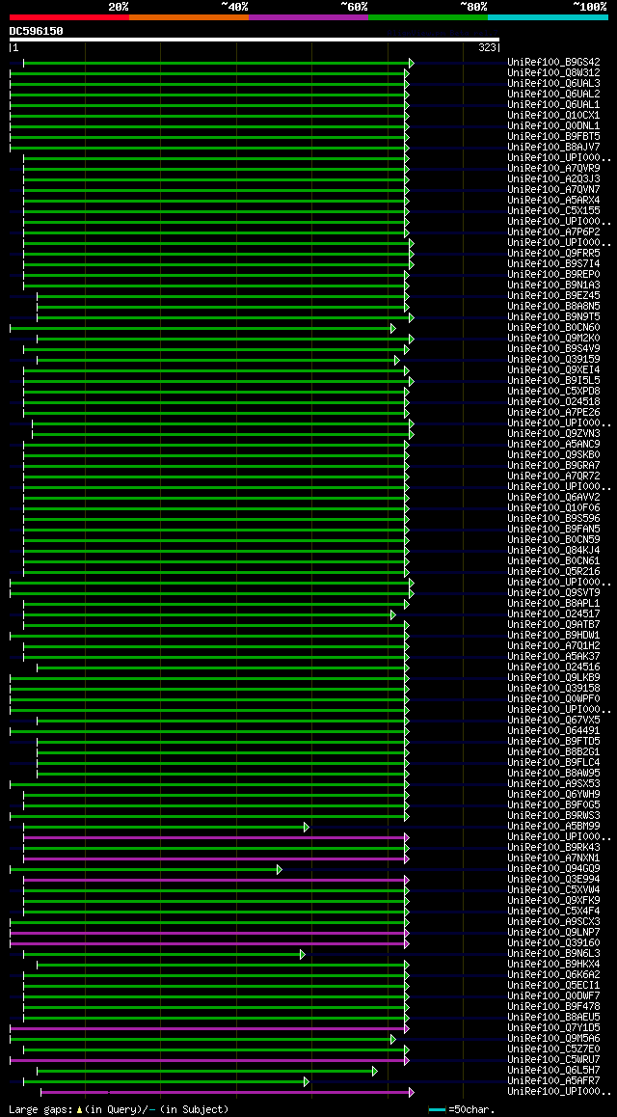Open hit UniRef100_Q6UAL1
This screenshot has height=1117, width=617.
(x=553, y=105)
